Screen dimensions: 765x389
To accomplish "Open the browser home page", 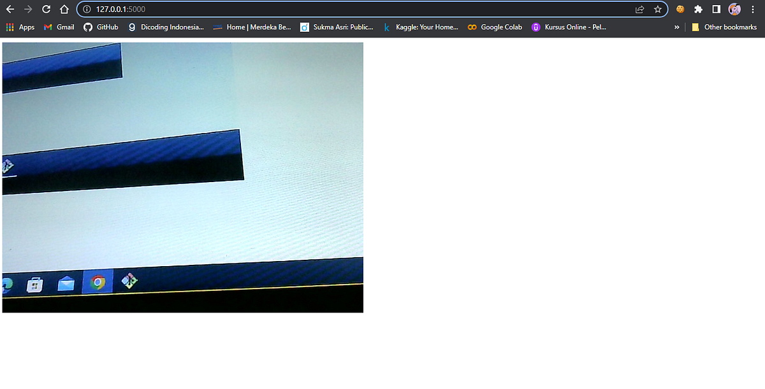I will 64,9.
